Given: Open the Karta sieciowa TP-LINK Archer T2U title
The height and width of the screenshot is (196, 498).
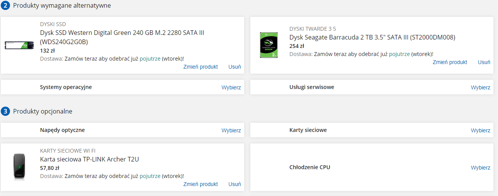Looking at the screenshot, I should (x=89, y=159).
